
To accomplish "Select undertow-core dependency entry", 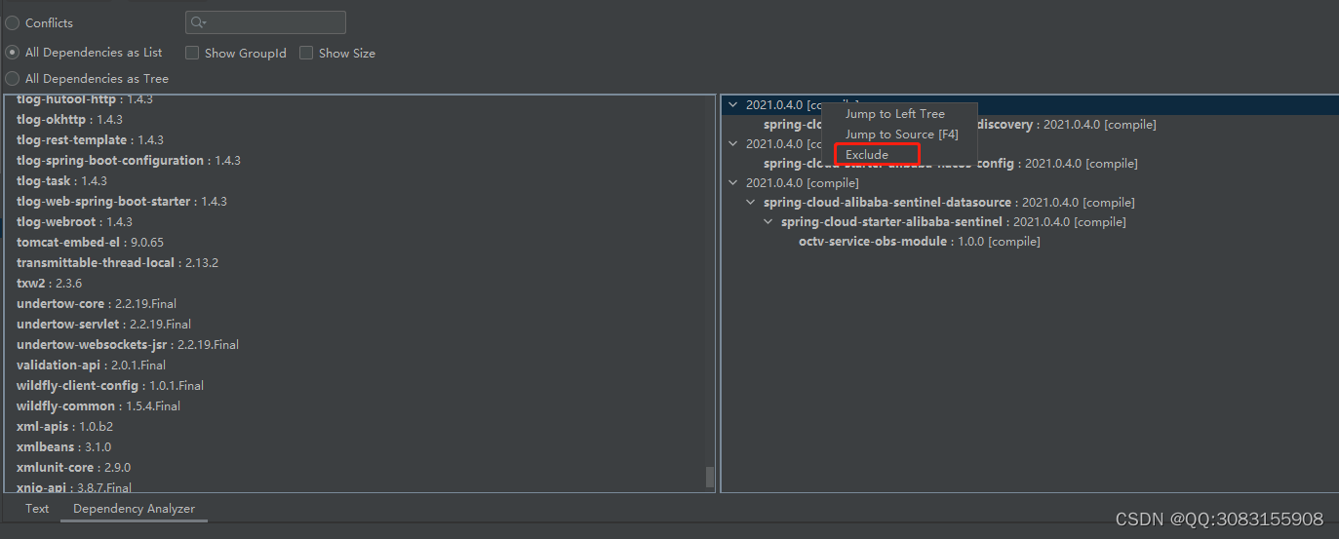I will [97, 303].
